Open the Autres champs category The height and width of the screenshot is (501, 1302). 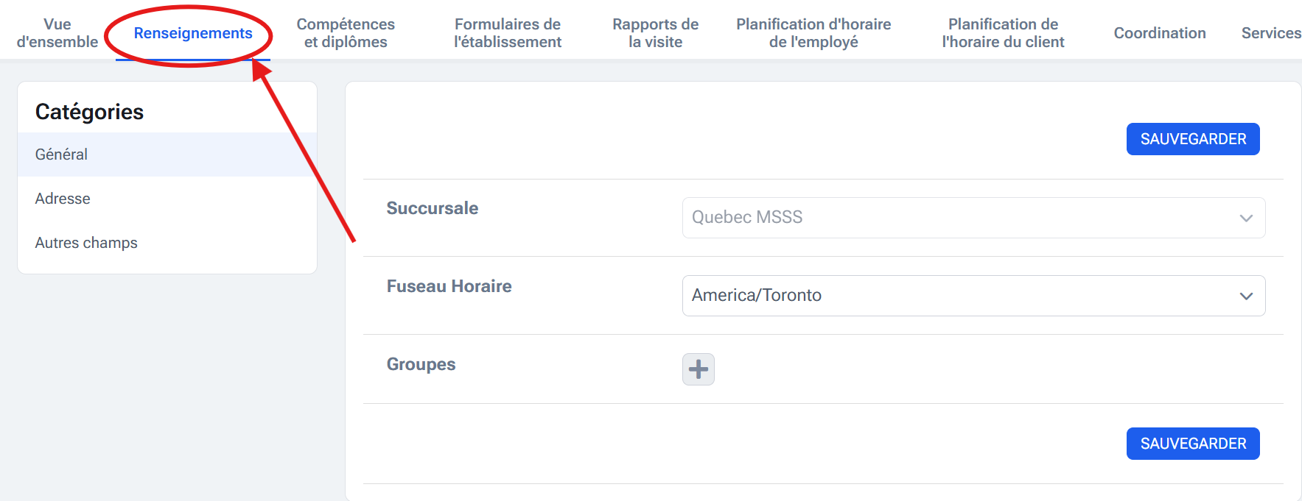[86, 243]
